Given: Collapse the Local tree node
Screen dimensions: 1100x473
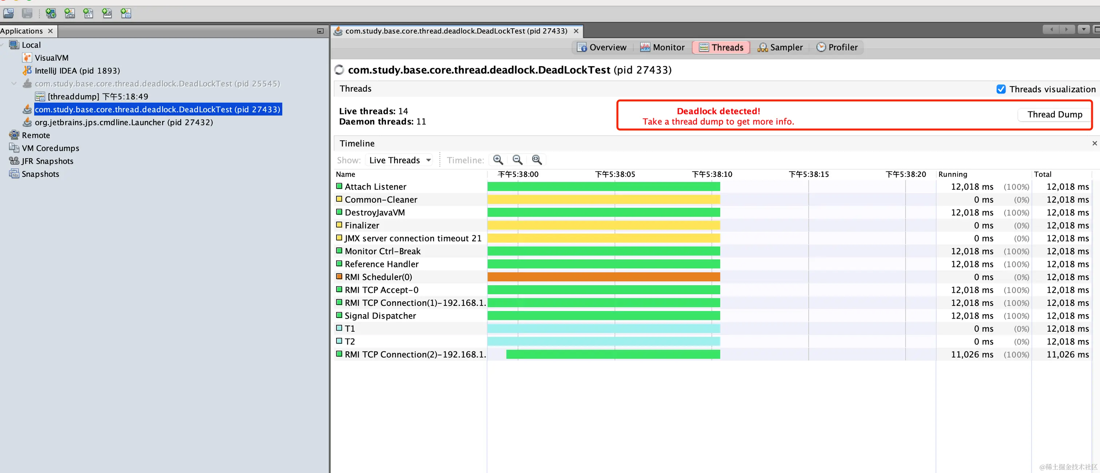Looking at the screenshot, I should pyautogui.click(x=2, y=45).
